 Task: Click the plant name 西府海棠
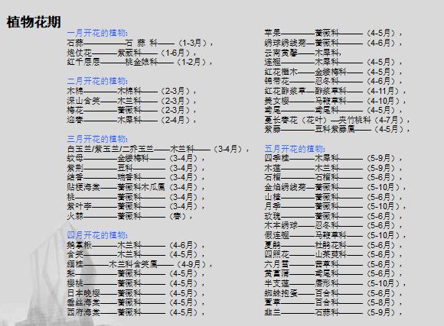[x=83, y=312]
